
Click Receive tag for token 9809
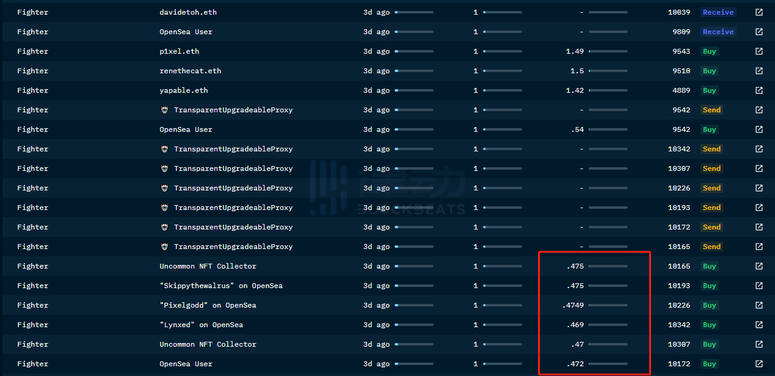(x=718, y=32)
